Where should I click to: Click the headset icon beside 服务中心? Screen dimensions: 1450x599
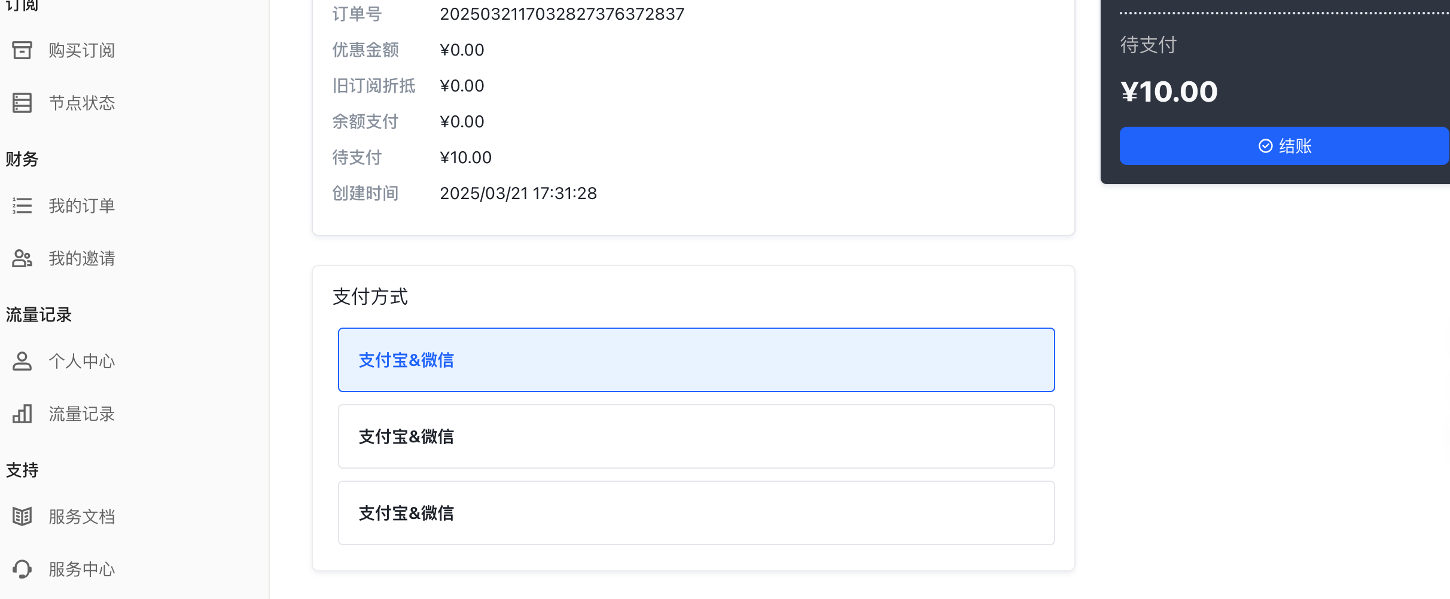pos(22,569)
